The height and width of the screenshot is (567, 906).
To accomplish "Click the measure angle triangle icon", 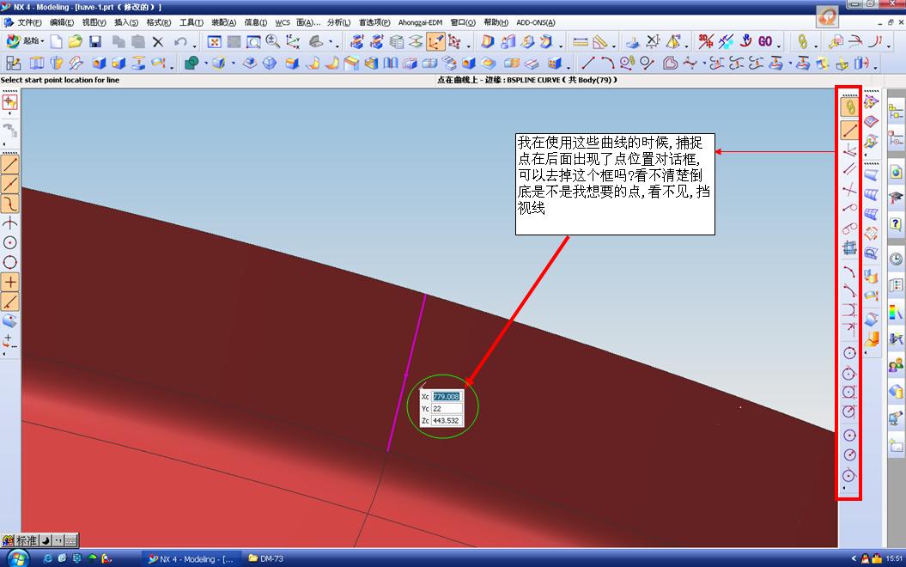I will (x=599, y=41).
